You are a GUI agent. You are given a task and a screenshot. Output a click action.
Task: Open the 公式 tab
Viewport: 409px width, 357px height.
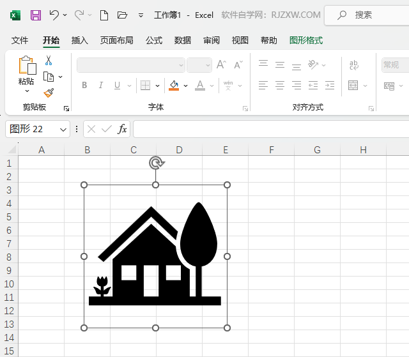pos(154,40)
